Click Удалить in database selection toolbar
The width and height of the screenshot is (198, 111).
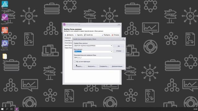(x=79, y=35)
